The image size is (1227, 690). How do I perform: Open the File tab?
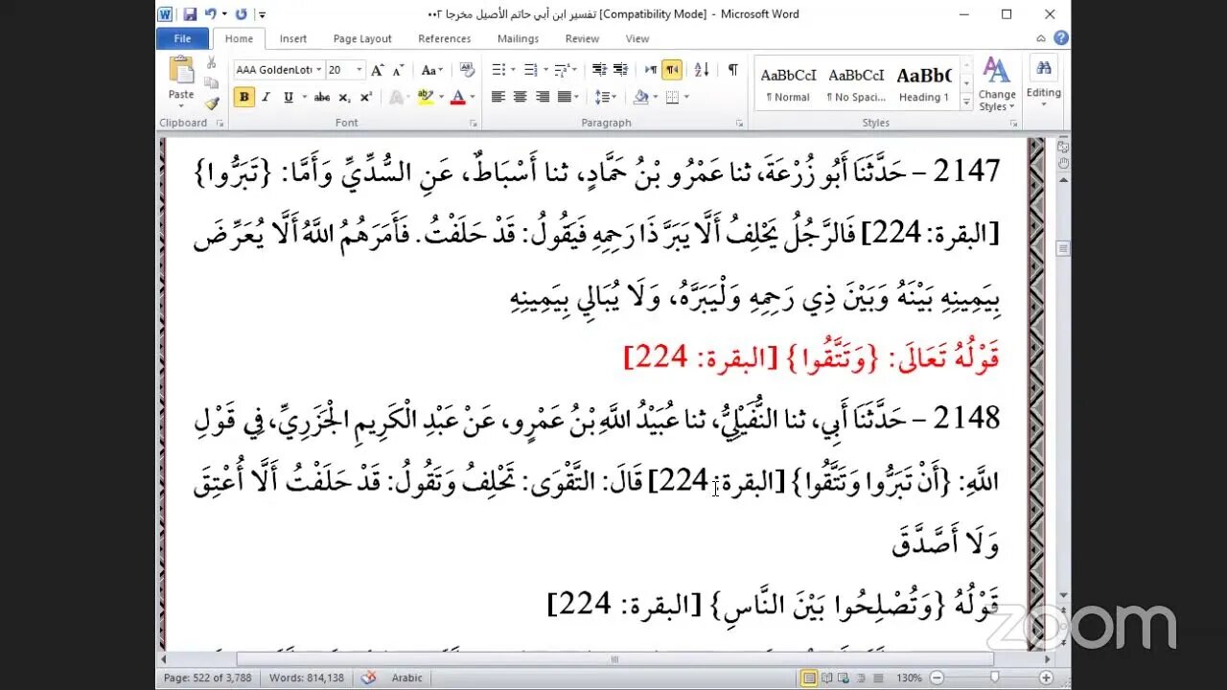click(x=182, y=38)
